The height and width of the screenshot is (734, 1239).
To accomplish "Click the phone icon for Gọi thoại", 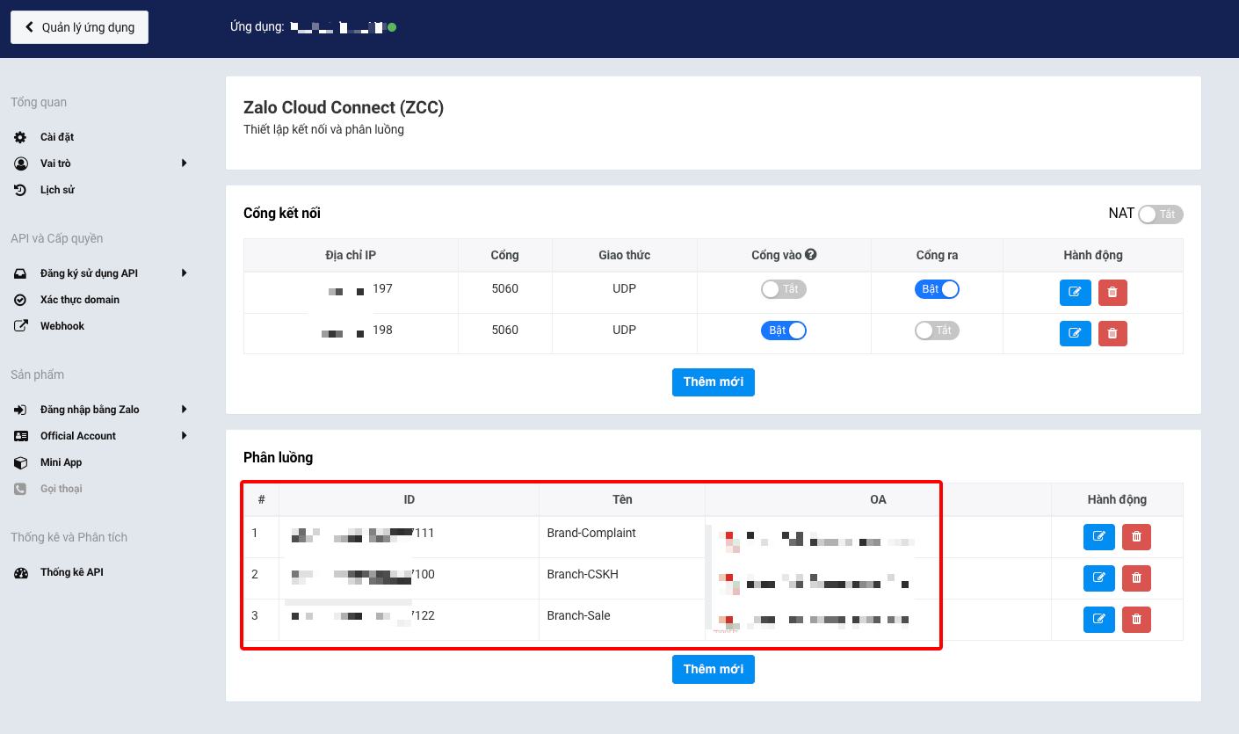I will pos(21,489).
